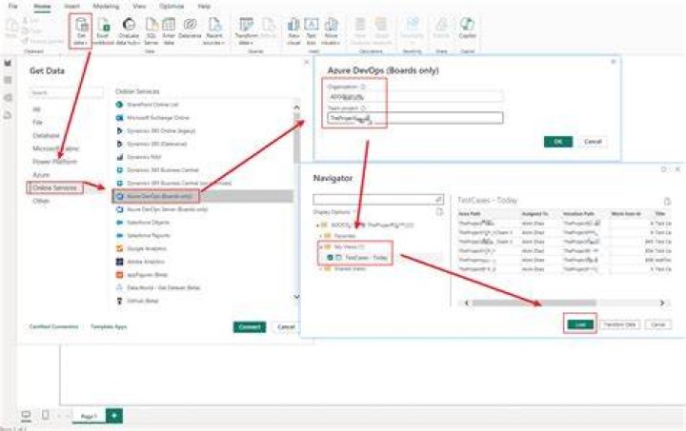686x431 pixels.
Task: Click Cancel in Azure DevOps dialog
Action: [x=593, y=142]
